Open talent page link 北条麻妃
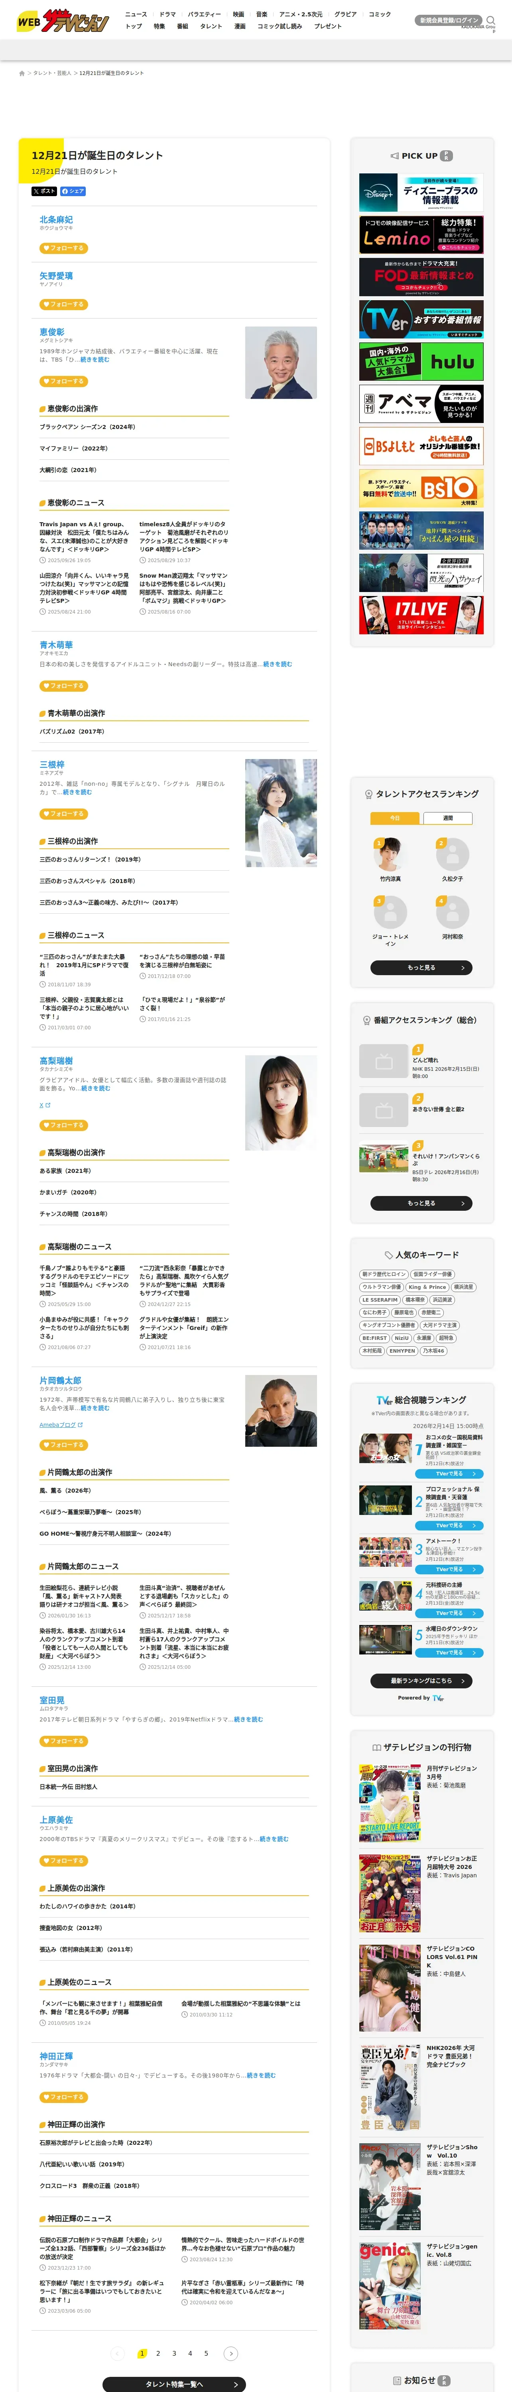Screen dimensions: 512x2392 point(56,220)
